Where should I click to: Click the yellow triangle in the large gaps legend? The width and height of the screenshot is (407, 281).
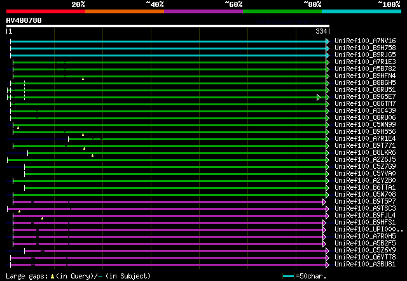point(52,276)
